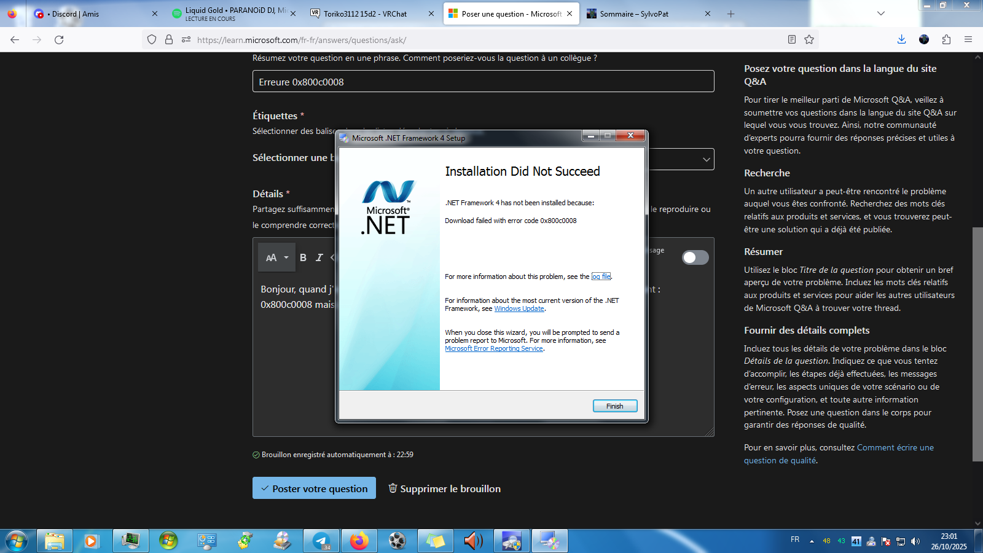Toggle reader view icon in address bar

[792, 40]
